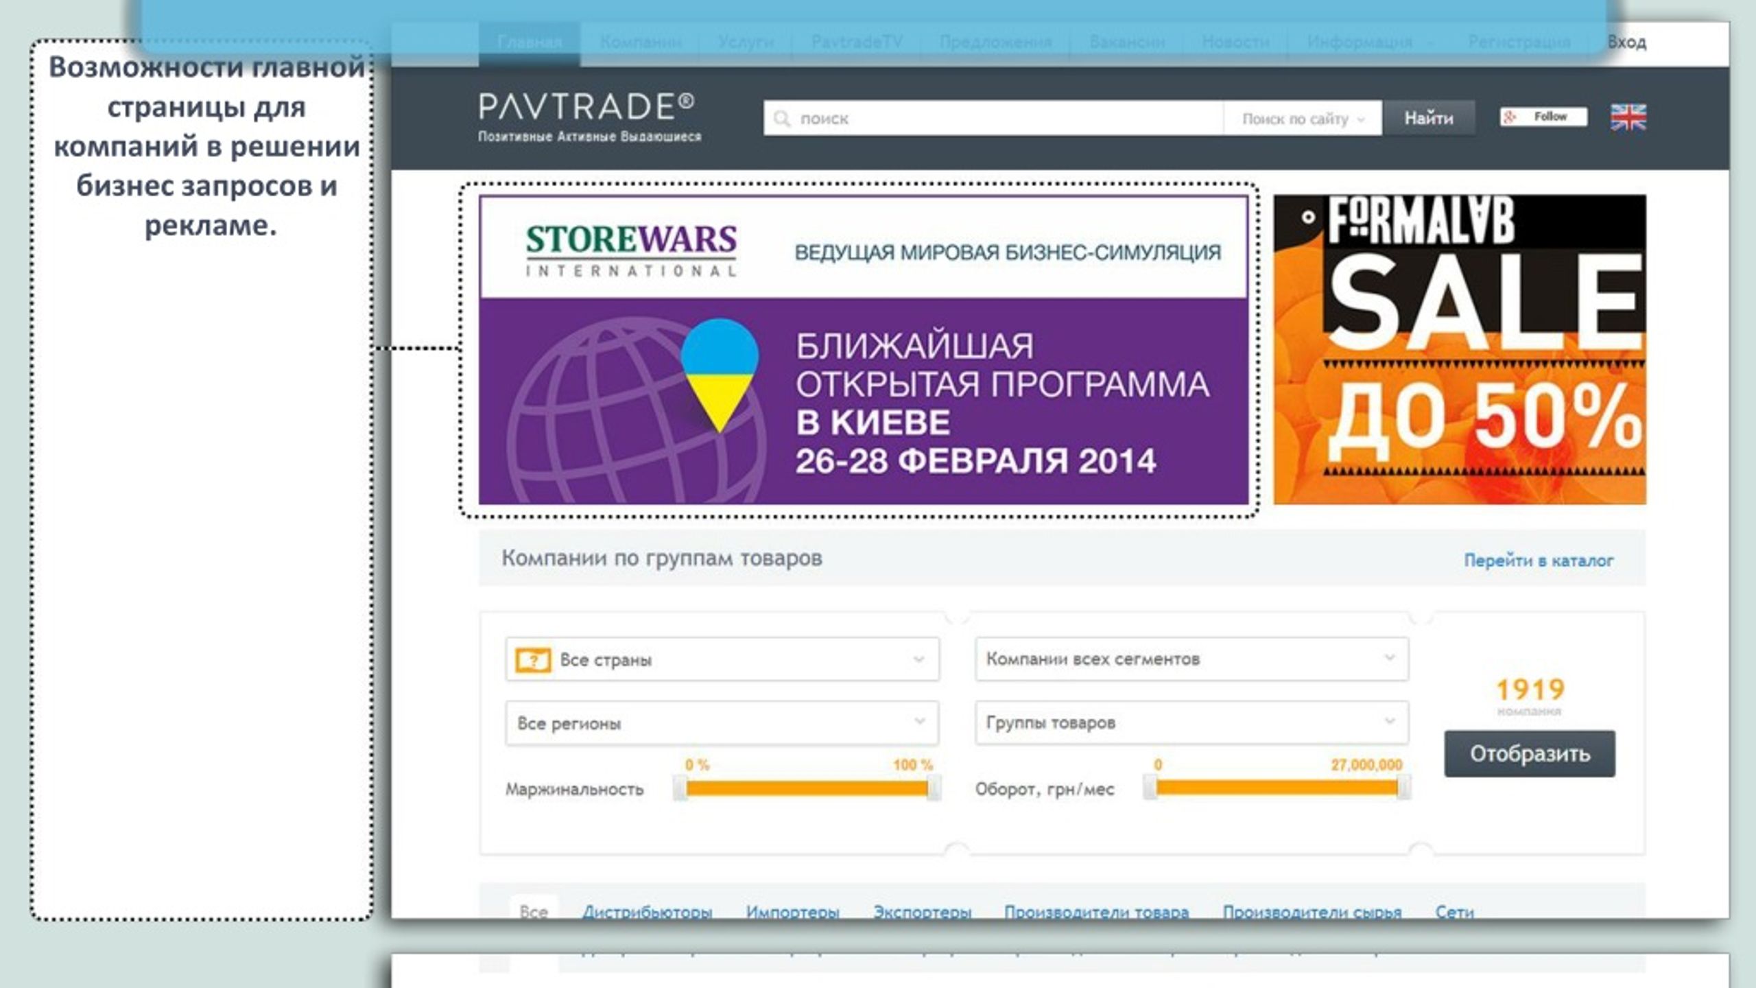Open the Вакансии navigation item
The image size is (1756, 988).
click(x=1127, y=43)
